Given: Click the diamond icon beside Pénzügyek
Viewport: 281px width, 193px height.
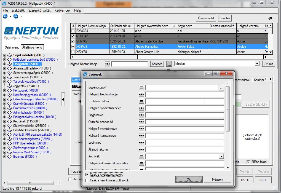Looking at the screenshot, I should click(x=9, y=90).
